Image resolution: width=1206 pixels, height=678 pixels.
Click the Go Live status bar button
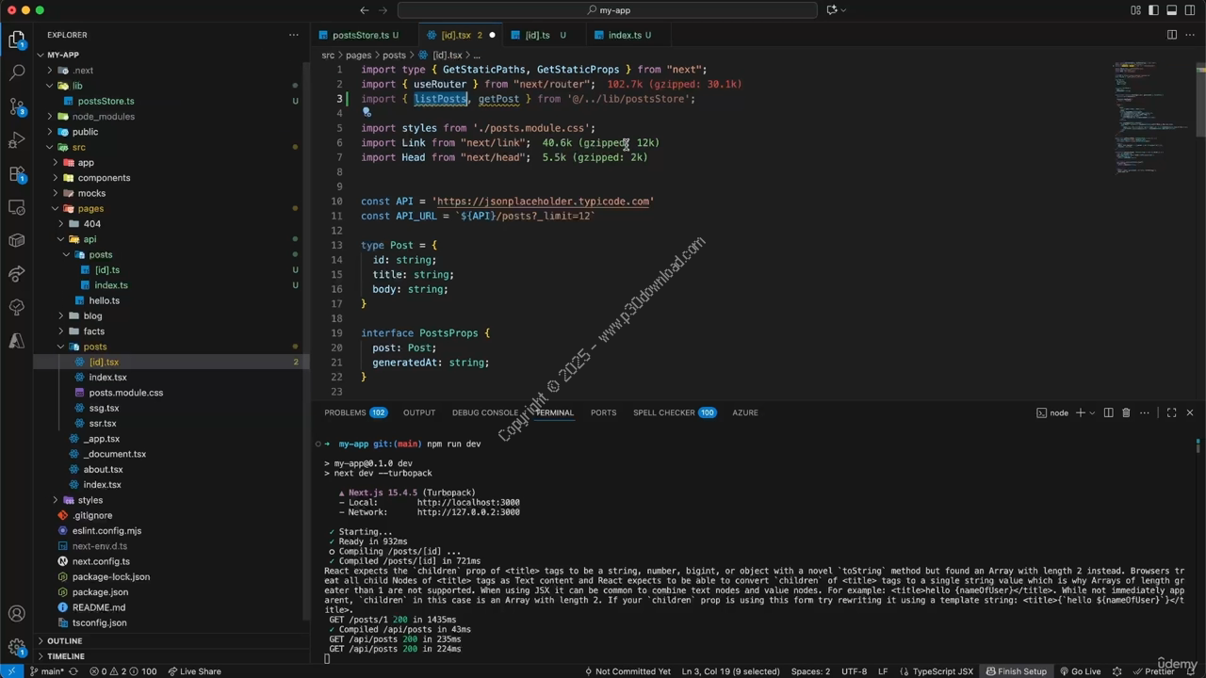click(1080, 671)
